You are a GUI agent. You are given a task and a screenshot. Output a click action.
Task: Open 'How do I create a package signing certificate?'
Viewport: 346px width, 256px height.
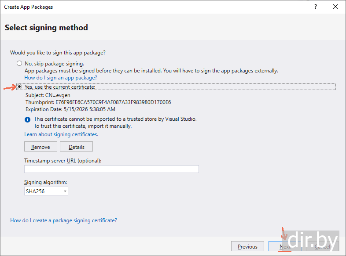63,220
